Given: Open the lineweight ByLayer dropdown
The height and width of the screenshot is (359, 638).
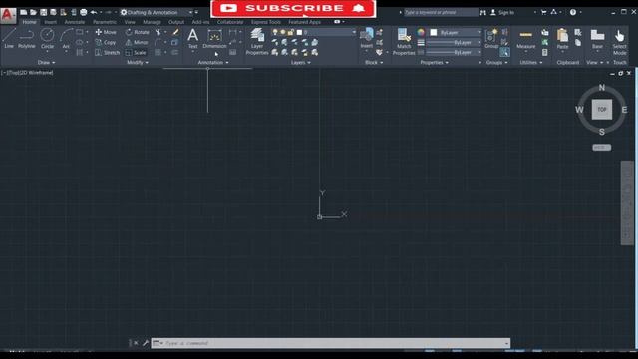Looking at the screenshot, I should tap(455, 42).
